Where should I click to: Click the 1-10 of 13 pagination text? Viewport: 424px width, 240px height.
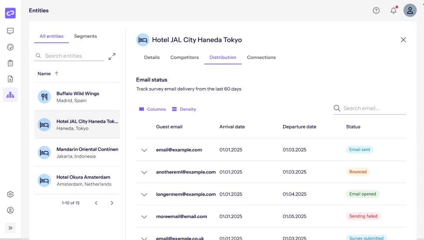click(70, 203)
